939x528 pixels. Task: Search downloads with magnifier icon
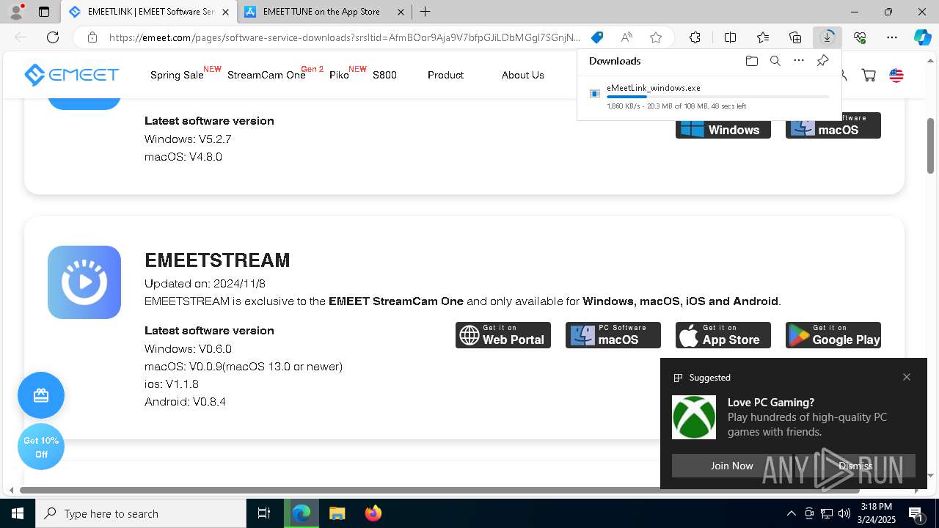coord(775,61)
